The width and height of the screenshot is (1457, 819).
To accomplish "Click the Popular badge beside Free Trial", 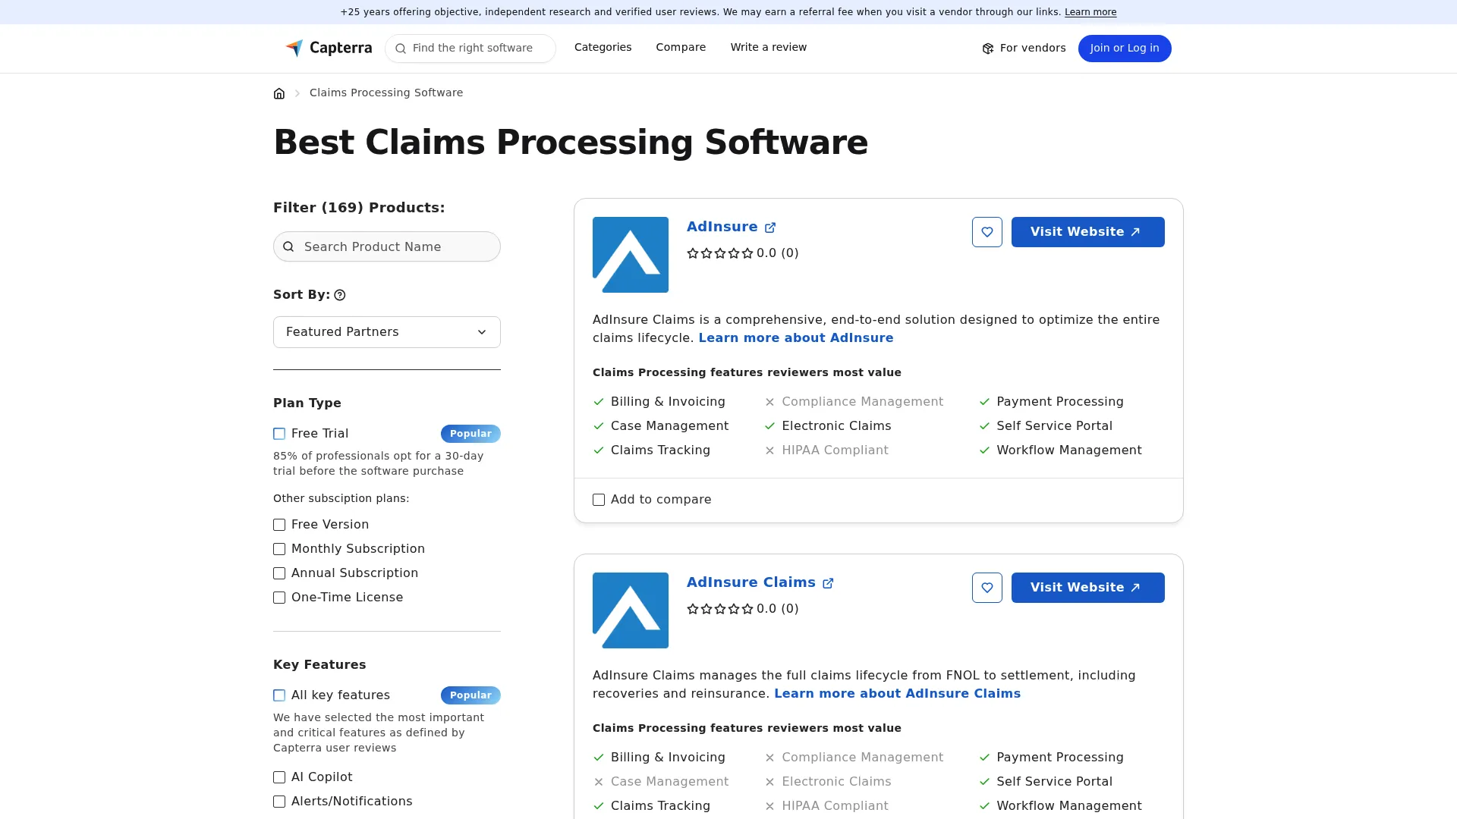I will 470,434.
